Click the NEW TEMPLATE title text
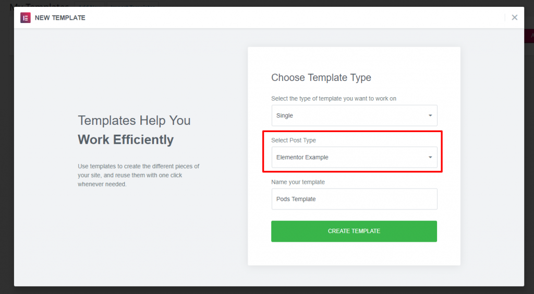Image resolution: width=534 pixels, height=294 pixels. (x=60, y=18)
